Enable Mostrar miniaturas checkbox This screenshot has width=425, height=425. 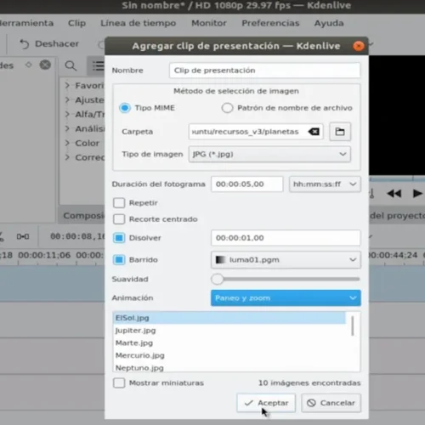pyautogui.click(x=119, y=382)
